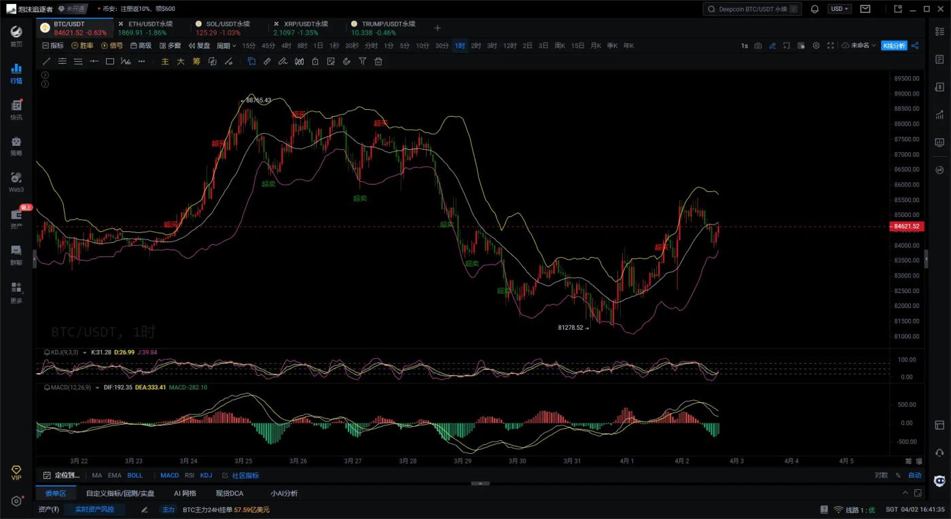Viewport: 951px width, 519px height.
Task: Click the Deepcoin BTC/USDT search field
Action: point(752,9)
